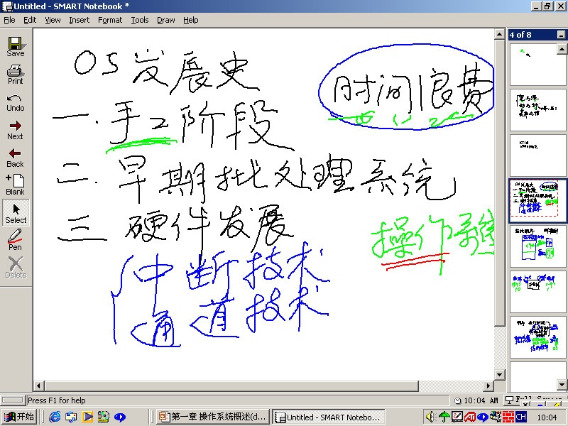The image size is (568, 426).
Task: Undo the last stroke
Action: click(15, 102)
